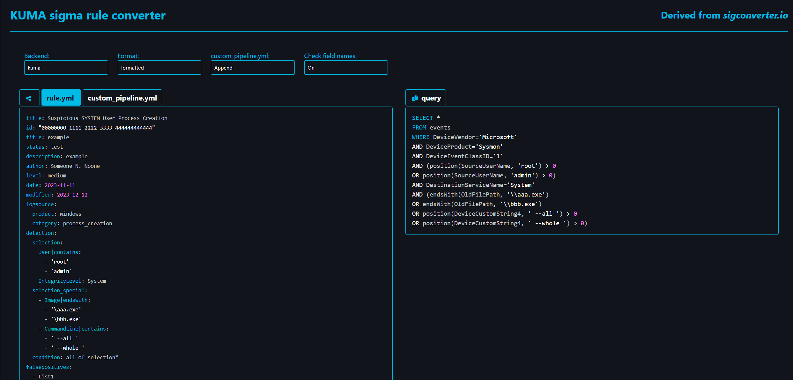
Task: Click the 'title: example' line
Action: (x=48, y=137)
